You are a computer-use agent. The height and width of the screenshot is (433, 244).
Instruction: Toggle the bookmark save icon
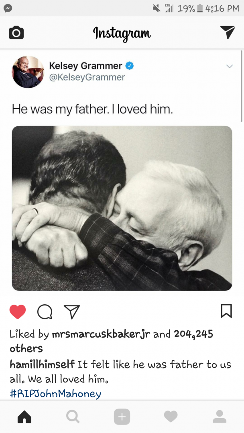pyautogui.click(x=226, y=311)
